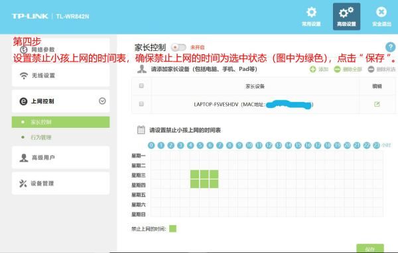
Task: Toggle the 家长控制 parental control switch
Action: click(x=178, y=47)
